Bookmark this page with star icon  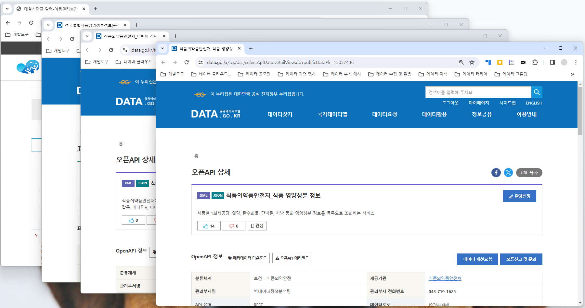pyautogui.click(x=472, y=62)
